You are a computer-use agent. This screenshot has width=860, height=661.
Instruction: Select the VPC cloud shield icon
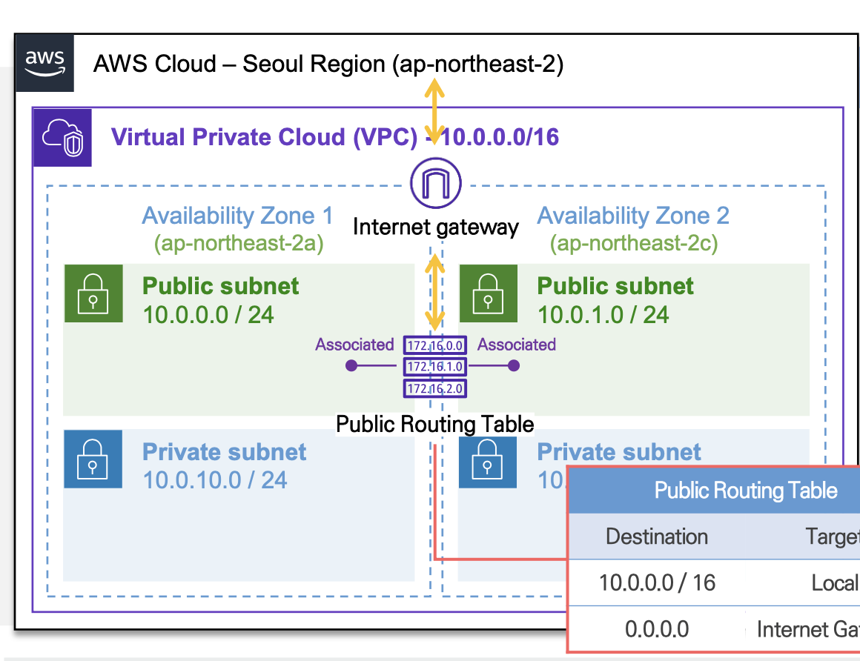62,137
